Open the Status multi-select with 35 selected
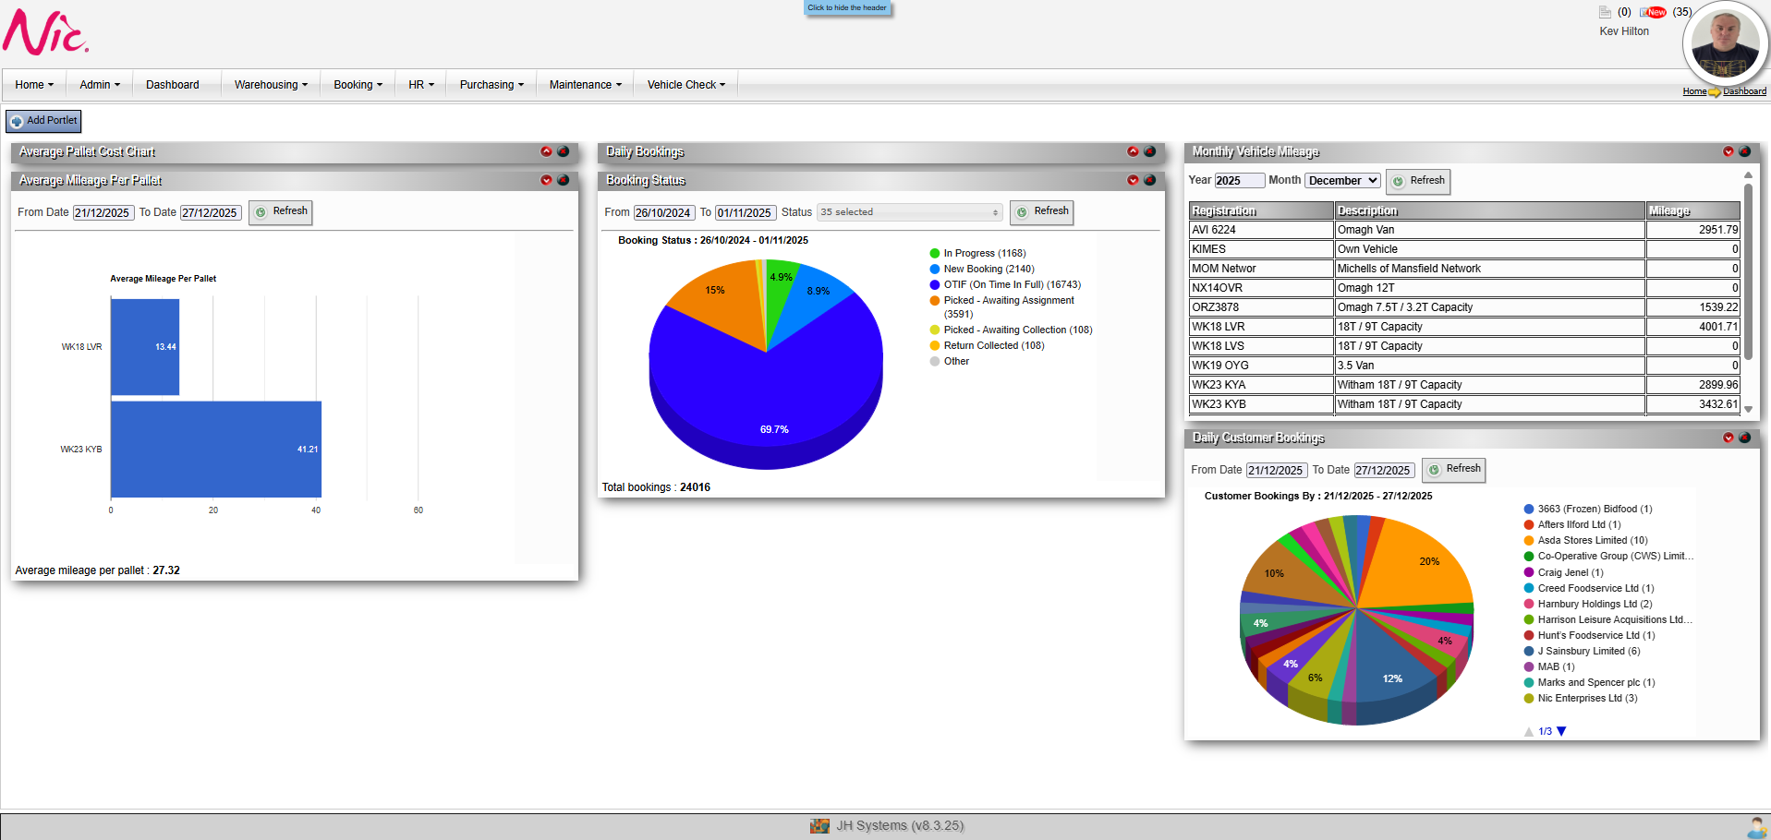Image resolution: width=1771 pixels, height=840 pixels. coord(909,212)
